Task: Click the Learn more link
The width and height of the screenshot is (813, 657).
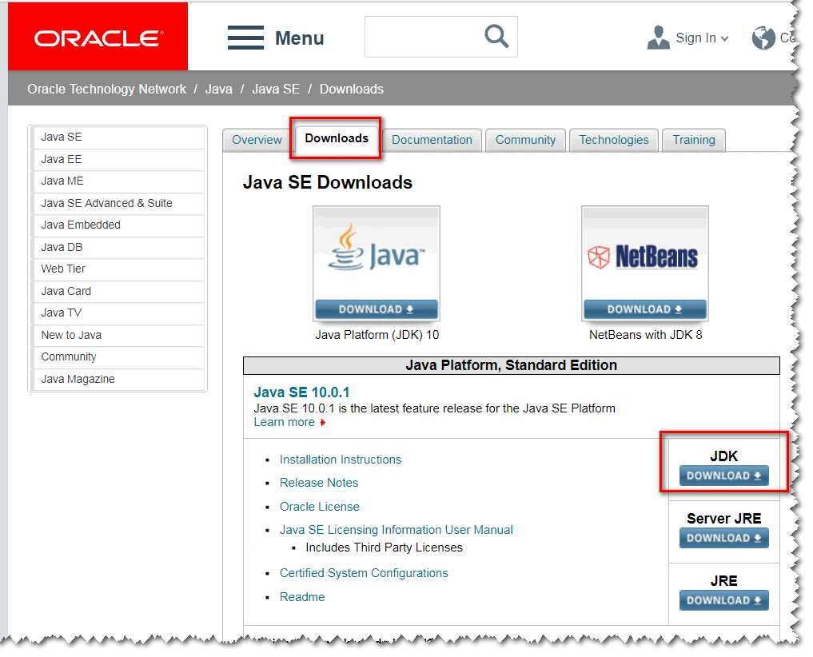Action: point(284,423)
